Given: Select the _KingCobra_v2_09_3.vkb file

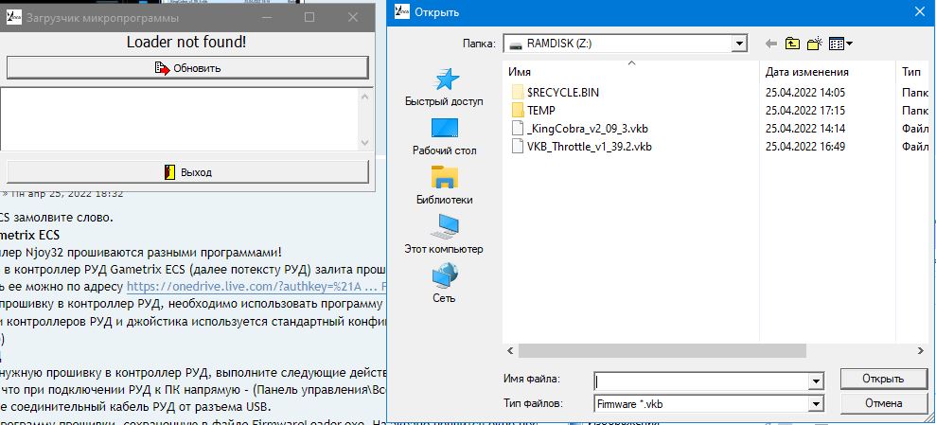Looking at the screenshot, I should 587,128.
